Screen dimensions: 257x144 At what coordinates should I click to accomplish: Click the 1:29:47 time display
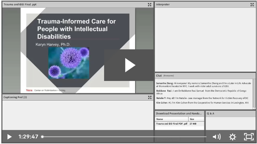[28, 137]
